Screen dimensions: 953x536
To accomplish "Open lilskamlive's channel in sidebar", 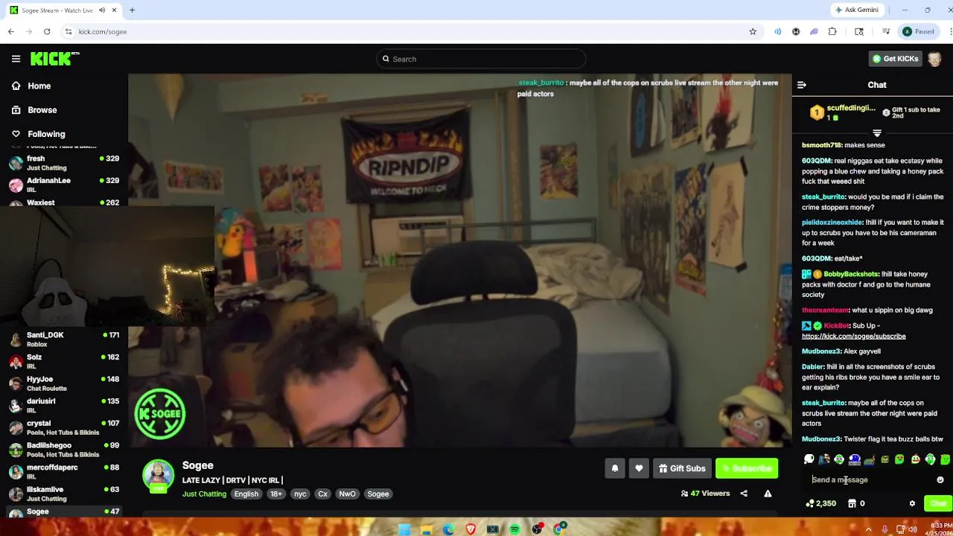I will click(64, 494).
